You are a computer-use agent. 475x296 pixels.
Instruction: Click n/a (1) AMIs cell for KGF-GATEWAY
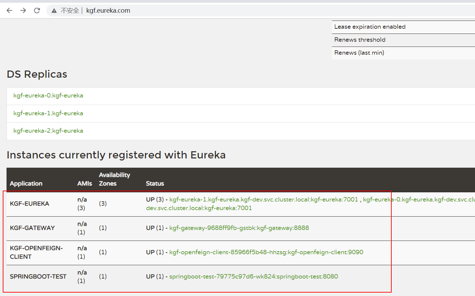click(82, 228)
